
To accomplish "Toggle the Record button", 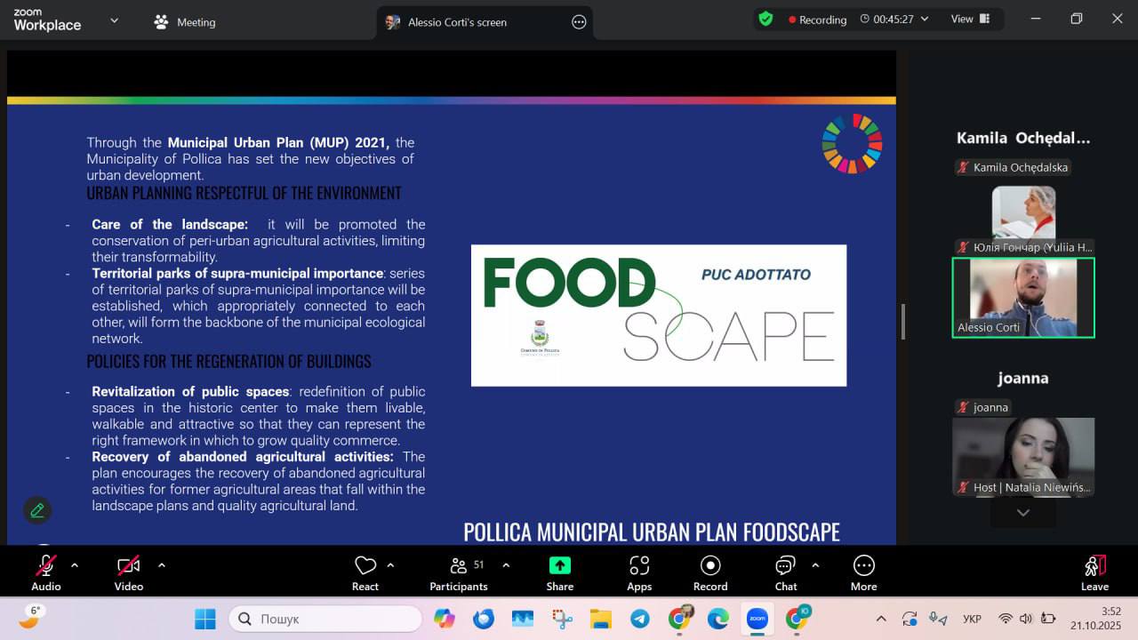I will click(710, 573).
